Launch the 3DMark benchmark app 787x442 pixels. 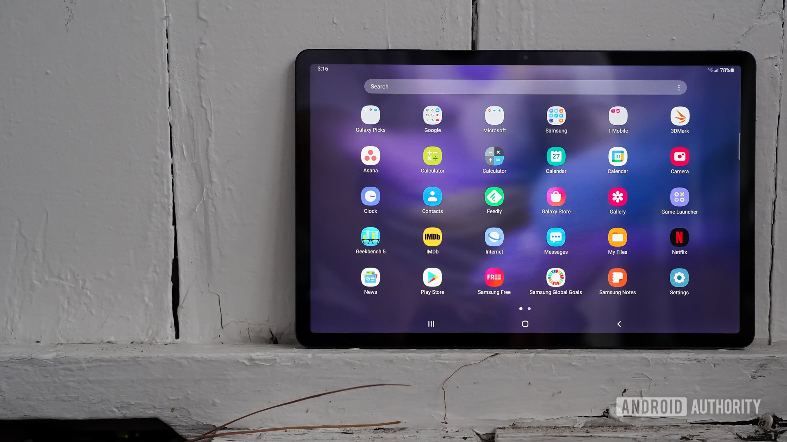(x=679, y=116)
